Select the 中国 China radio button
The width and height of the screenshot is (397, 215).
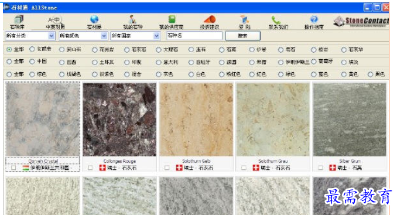point(32,62)
